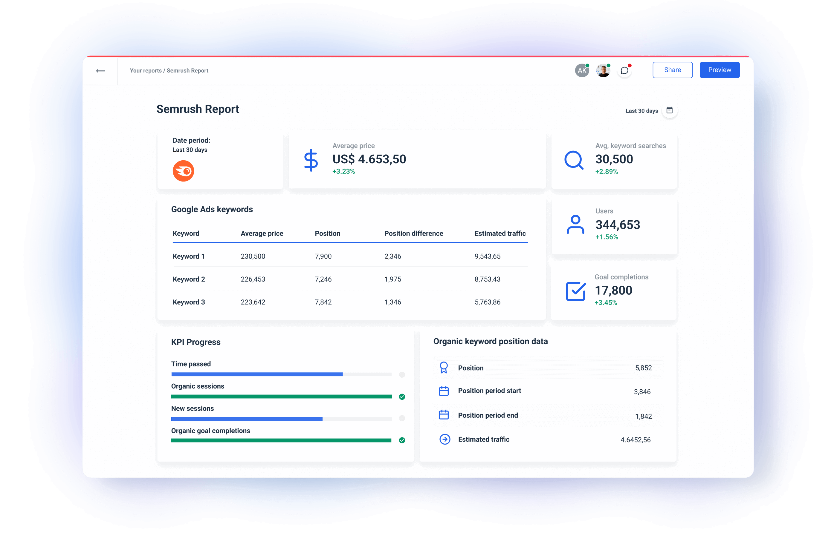This screenshot has width=837, height=541.
Task: Click the calendar icon beside Position period end
Action: pos(444,415)
